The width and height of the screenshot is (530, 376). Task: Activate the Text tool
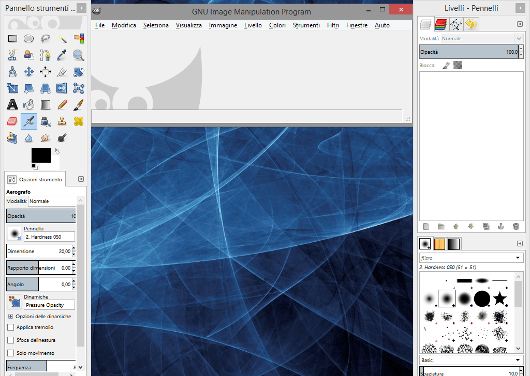point(12,105)
